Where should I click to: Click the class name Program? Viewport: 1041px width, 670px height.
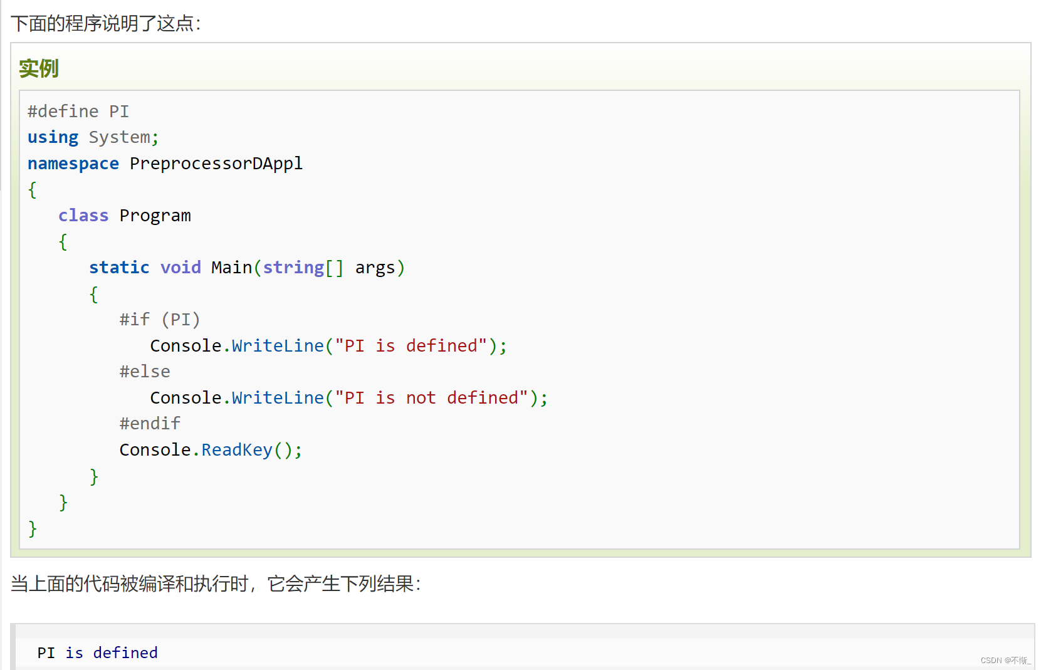[155, 216]
